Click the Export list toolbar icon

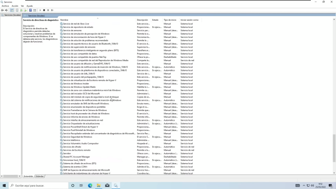[x=25, y=10]
